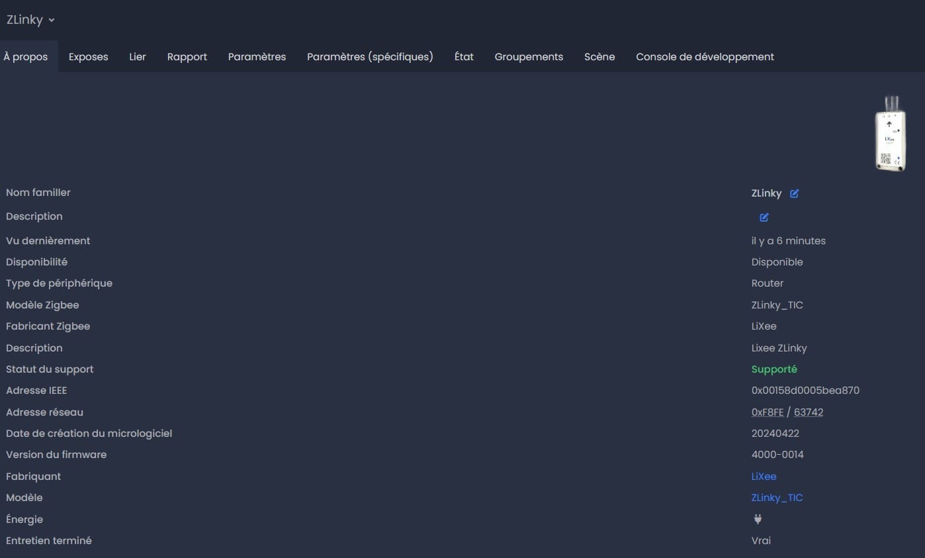Click the edit icon in the Description row
925x558 pixels.
point(764,217)
